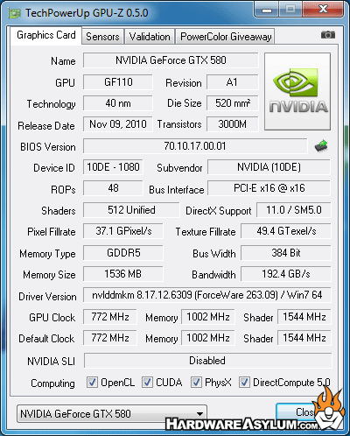Toggle the OpenCL checkbox
The height and width of the screenshot is (436, 350).
[x=92, y=383]
